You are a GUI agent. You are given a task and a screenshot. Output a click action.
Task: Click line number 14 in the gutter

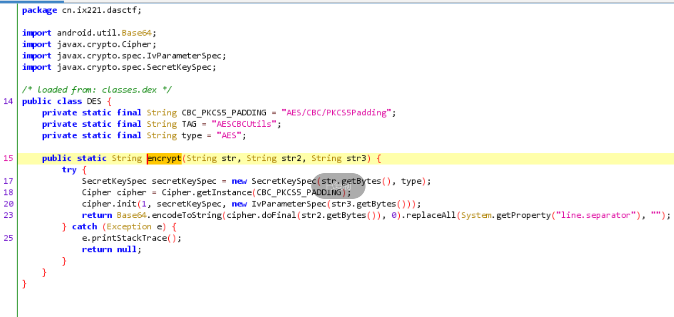[x=8, y=102]
